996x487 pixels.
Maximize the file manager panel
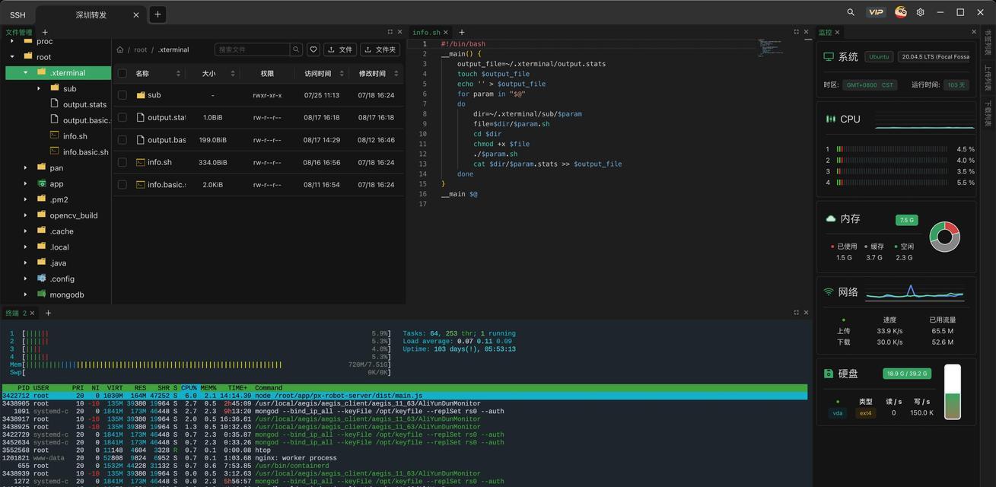point(390,32)
